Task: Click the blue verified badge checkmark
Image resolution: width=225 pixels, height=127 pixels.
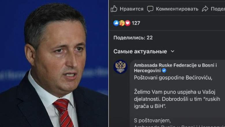Action: (164, 71)
